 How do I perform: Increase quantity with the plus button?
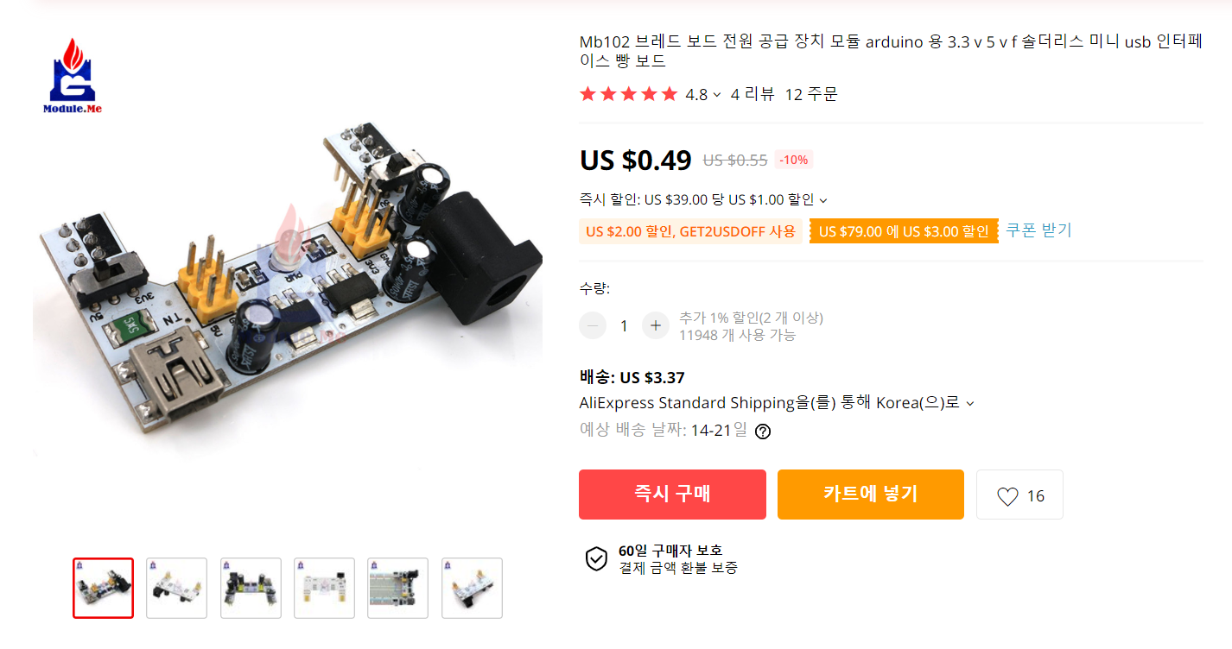[655, 325]
